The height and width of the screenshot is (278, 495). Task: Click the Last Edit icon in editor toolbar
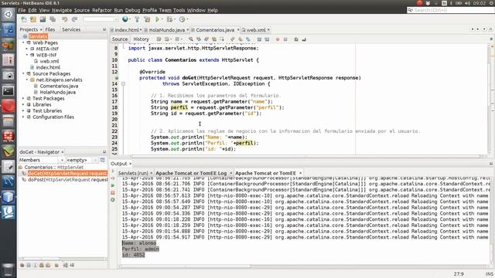click(x=159, y=39)
